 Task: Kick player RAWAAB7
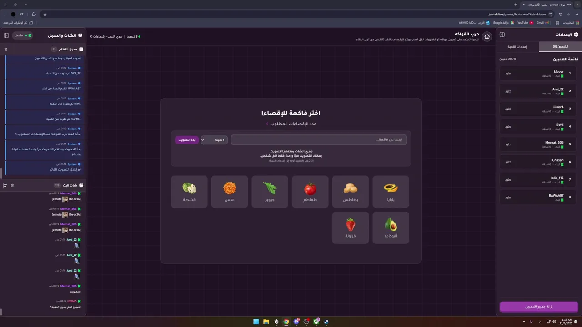(508, 197)
